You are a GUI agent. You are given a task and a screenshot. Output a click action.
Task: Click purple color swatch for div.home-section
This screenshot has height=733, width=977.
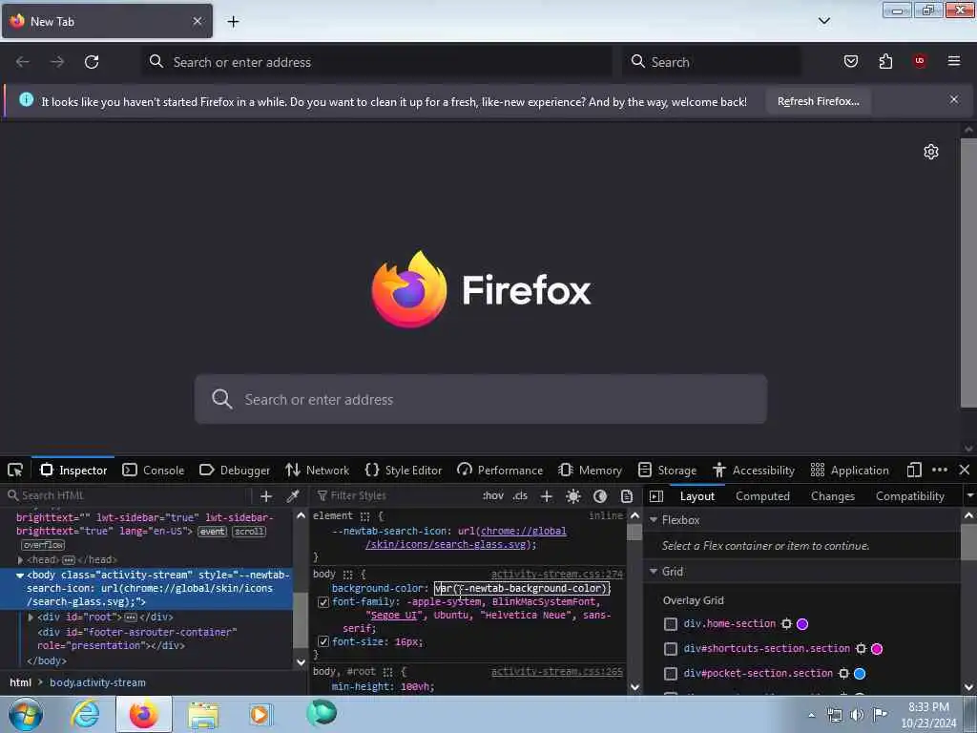pos(802,624)
